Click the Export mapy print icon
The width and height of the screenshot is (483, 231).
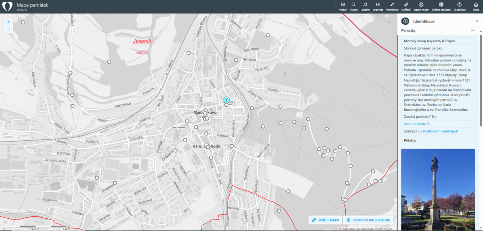point(421,6)
